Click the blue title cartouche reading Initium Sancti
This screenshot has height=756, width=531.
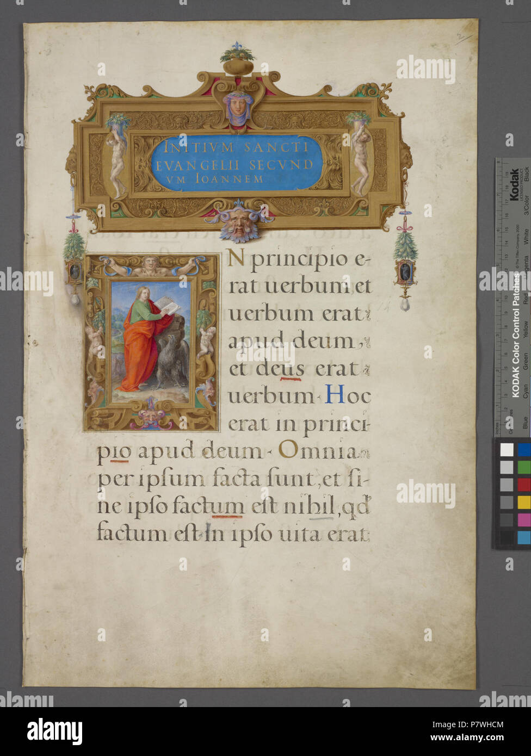tap(236, 163)
